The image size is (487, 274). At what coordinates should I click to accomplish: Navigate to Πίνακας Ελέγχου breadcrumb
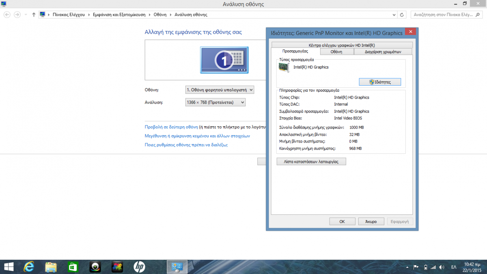click(69, 15)
